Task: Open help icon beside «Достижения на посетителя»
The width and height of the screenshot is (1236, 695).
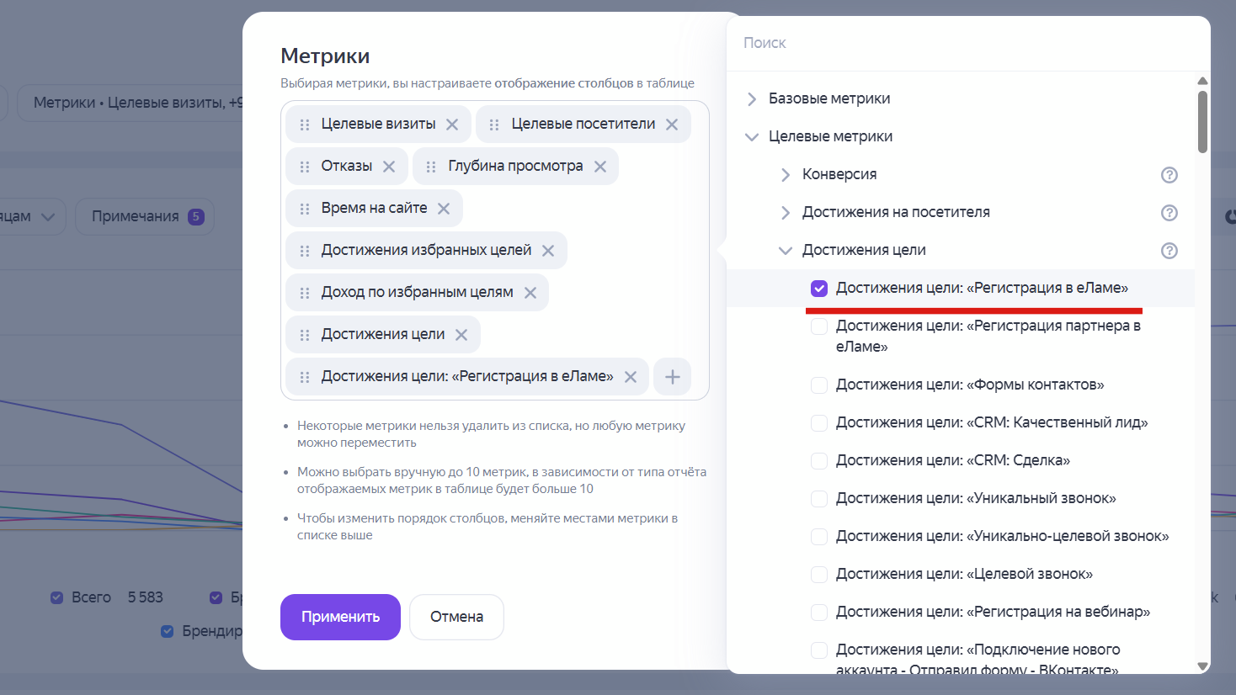Action: pyautogui.click(x=1169, y=212)
